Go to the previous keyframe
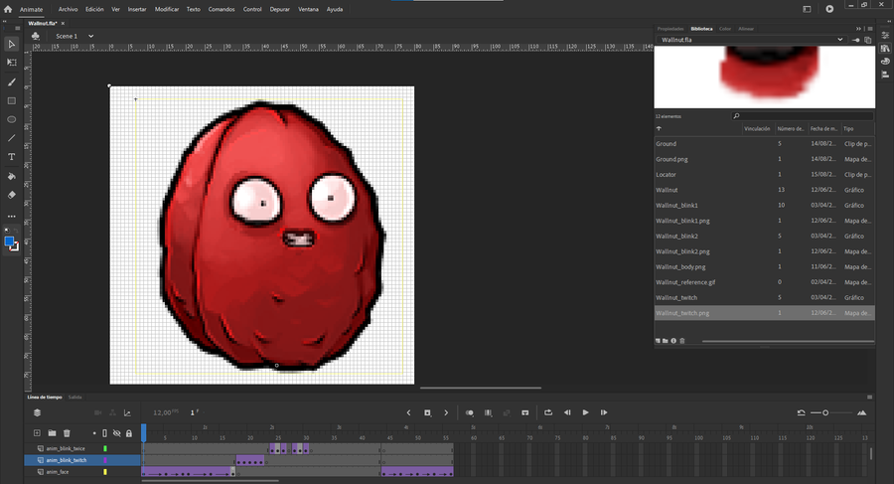 pyautogui.click(x=408, y=412)
